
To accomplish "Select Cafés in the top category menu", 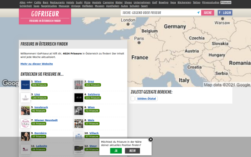I will (x=38, y=3).
